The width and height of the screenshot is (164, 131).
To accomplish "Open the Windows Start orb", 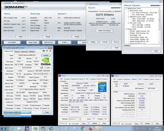I will coord(3,129).
